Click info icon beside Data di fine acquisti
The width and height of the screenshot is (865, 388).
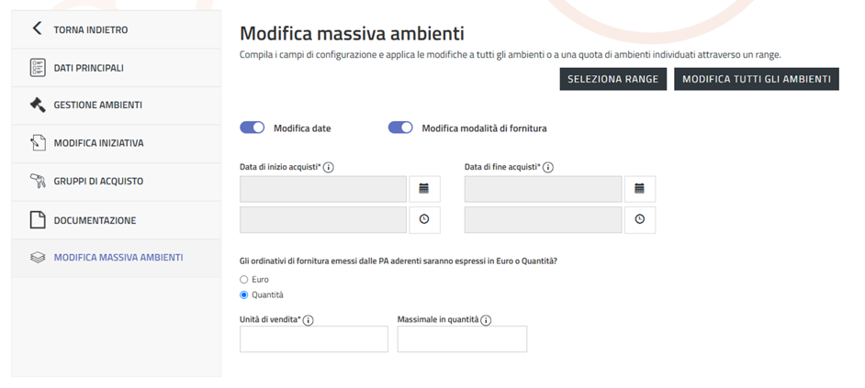[548, 168]
